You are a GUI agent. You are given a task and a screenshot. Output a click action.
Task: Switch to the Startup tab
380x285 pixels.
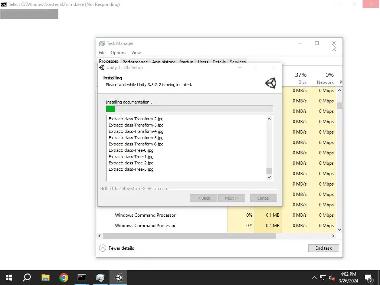(x=186, y=62)
